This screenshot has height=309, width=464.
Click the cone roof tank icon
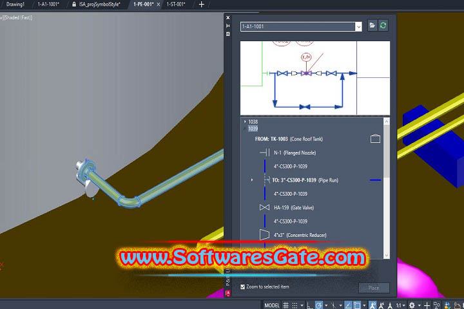[375, 138]
